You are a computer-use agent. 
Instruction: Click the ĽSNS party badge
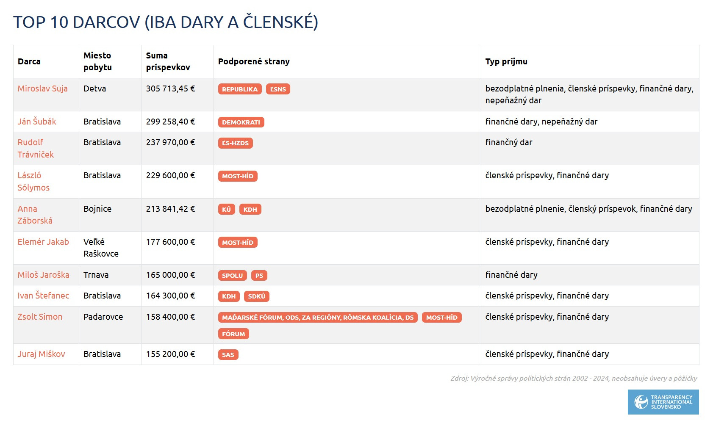click(278, 89)
